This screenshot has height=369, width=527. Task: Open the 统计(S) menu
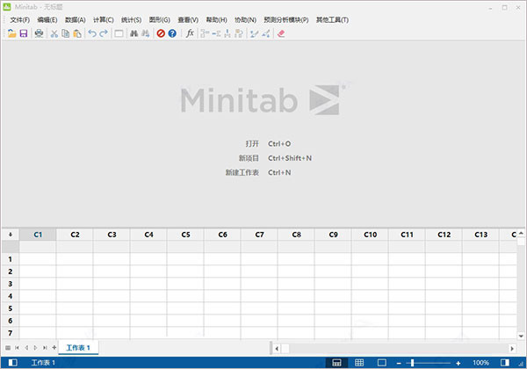131,20
